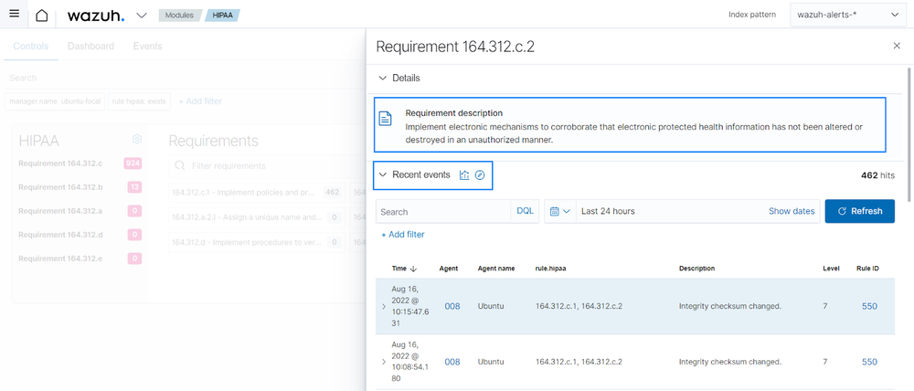Click the manager.name: ubuntu-focal filter pill
The width and height of the screenshot is (914, 391).
(x=56, y=101)
